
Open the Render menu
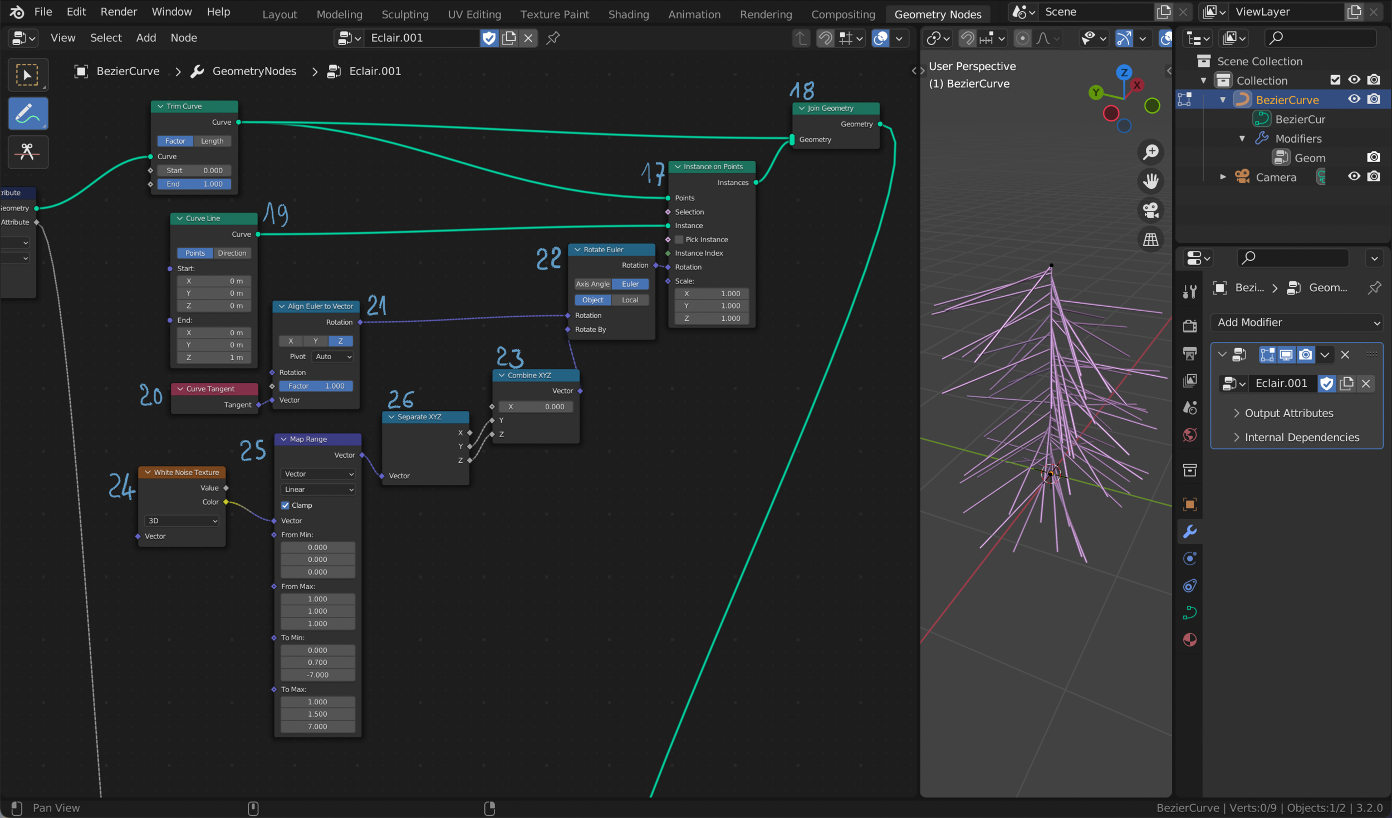coord(118,12)
